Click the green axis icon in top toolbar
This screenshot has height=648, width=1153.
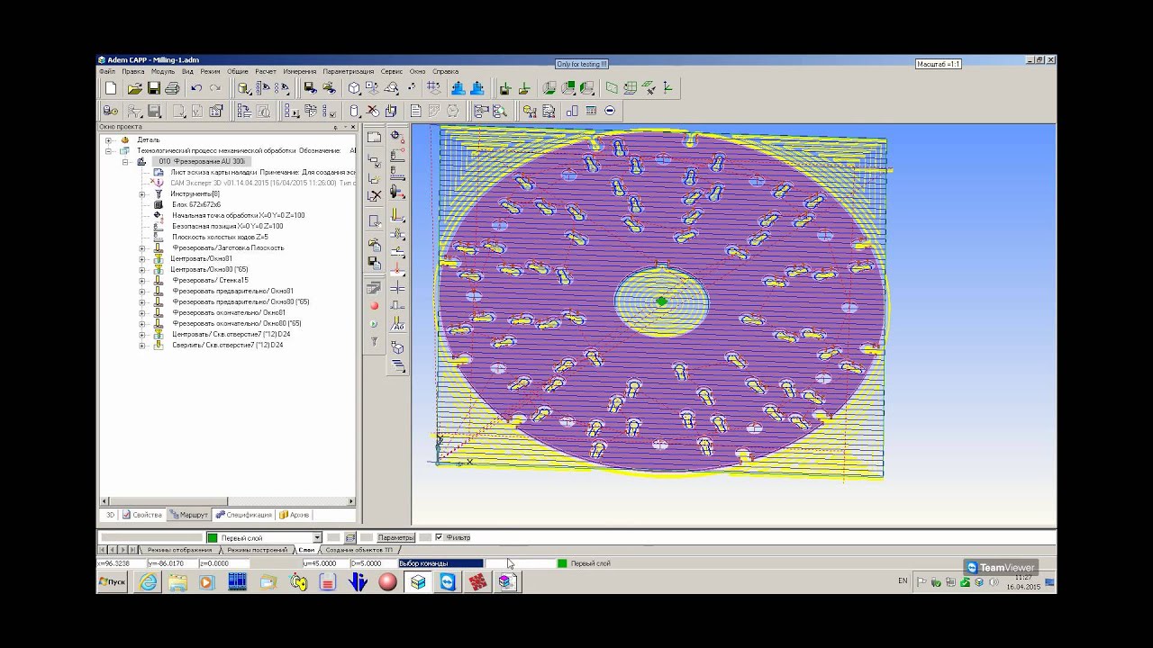click(667, 88)
